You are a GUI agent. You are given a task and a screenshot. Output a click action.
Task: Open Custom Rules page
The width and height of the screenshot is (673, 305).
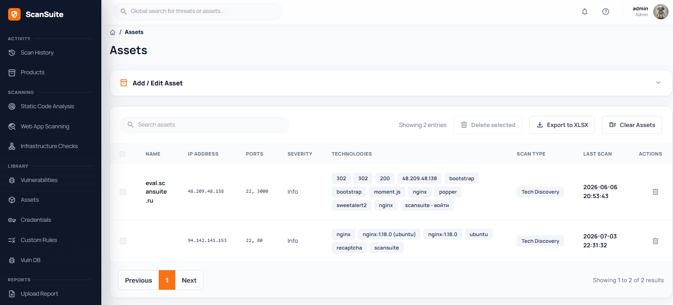tap(39, 240)
